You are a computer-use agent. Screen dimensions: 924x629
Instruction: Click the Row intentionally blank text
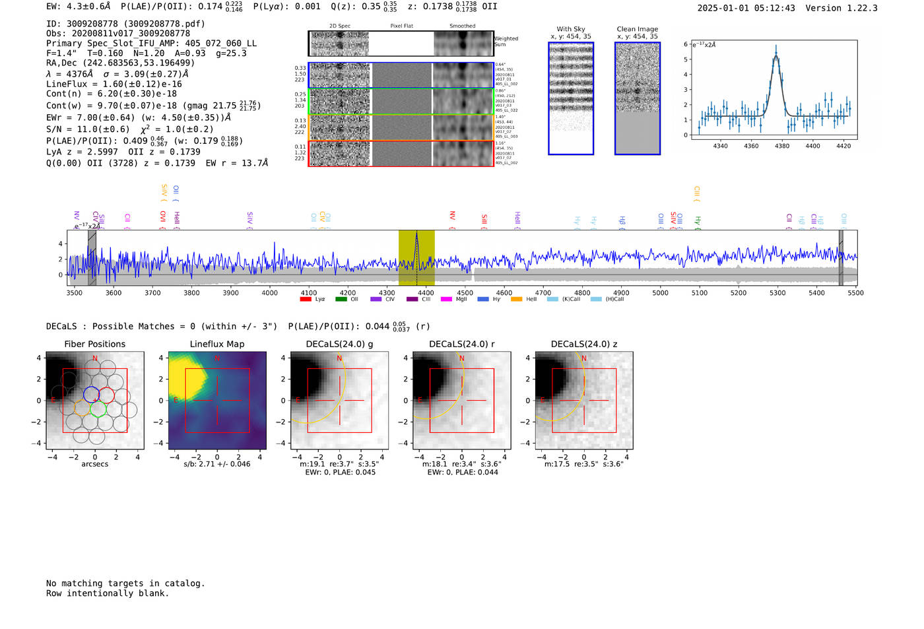click(108, 593)
